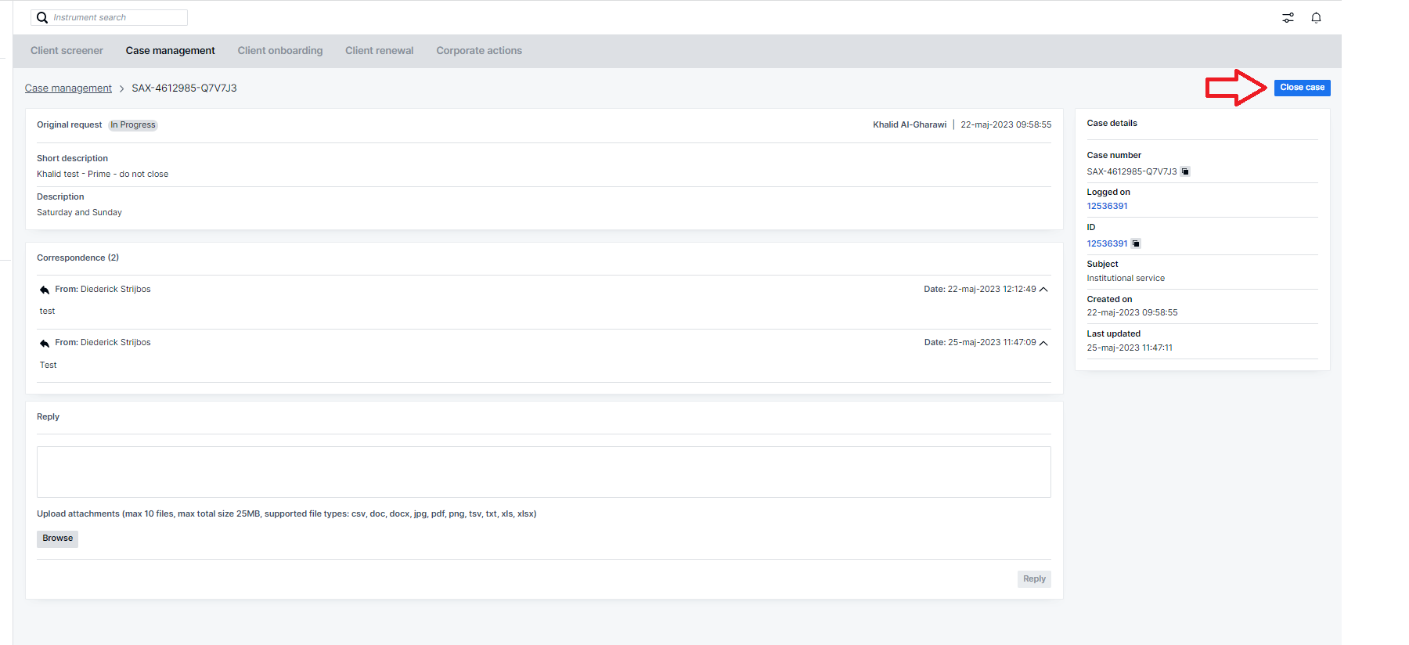Click the lowercase 'test' message body
Screen dimensions: 1409x645
point(47,312)
